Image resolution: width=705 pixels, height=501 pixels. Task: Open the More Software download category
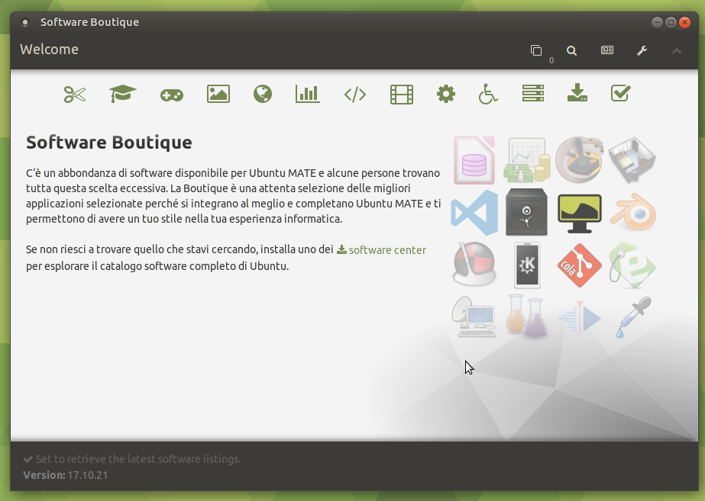click(x=577, y=92)
